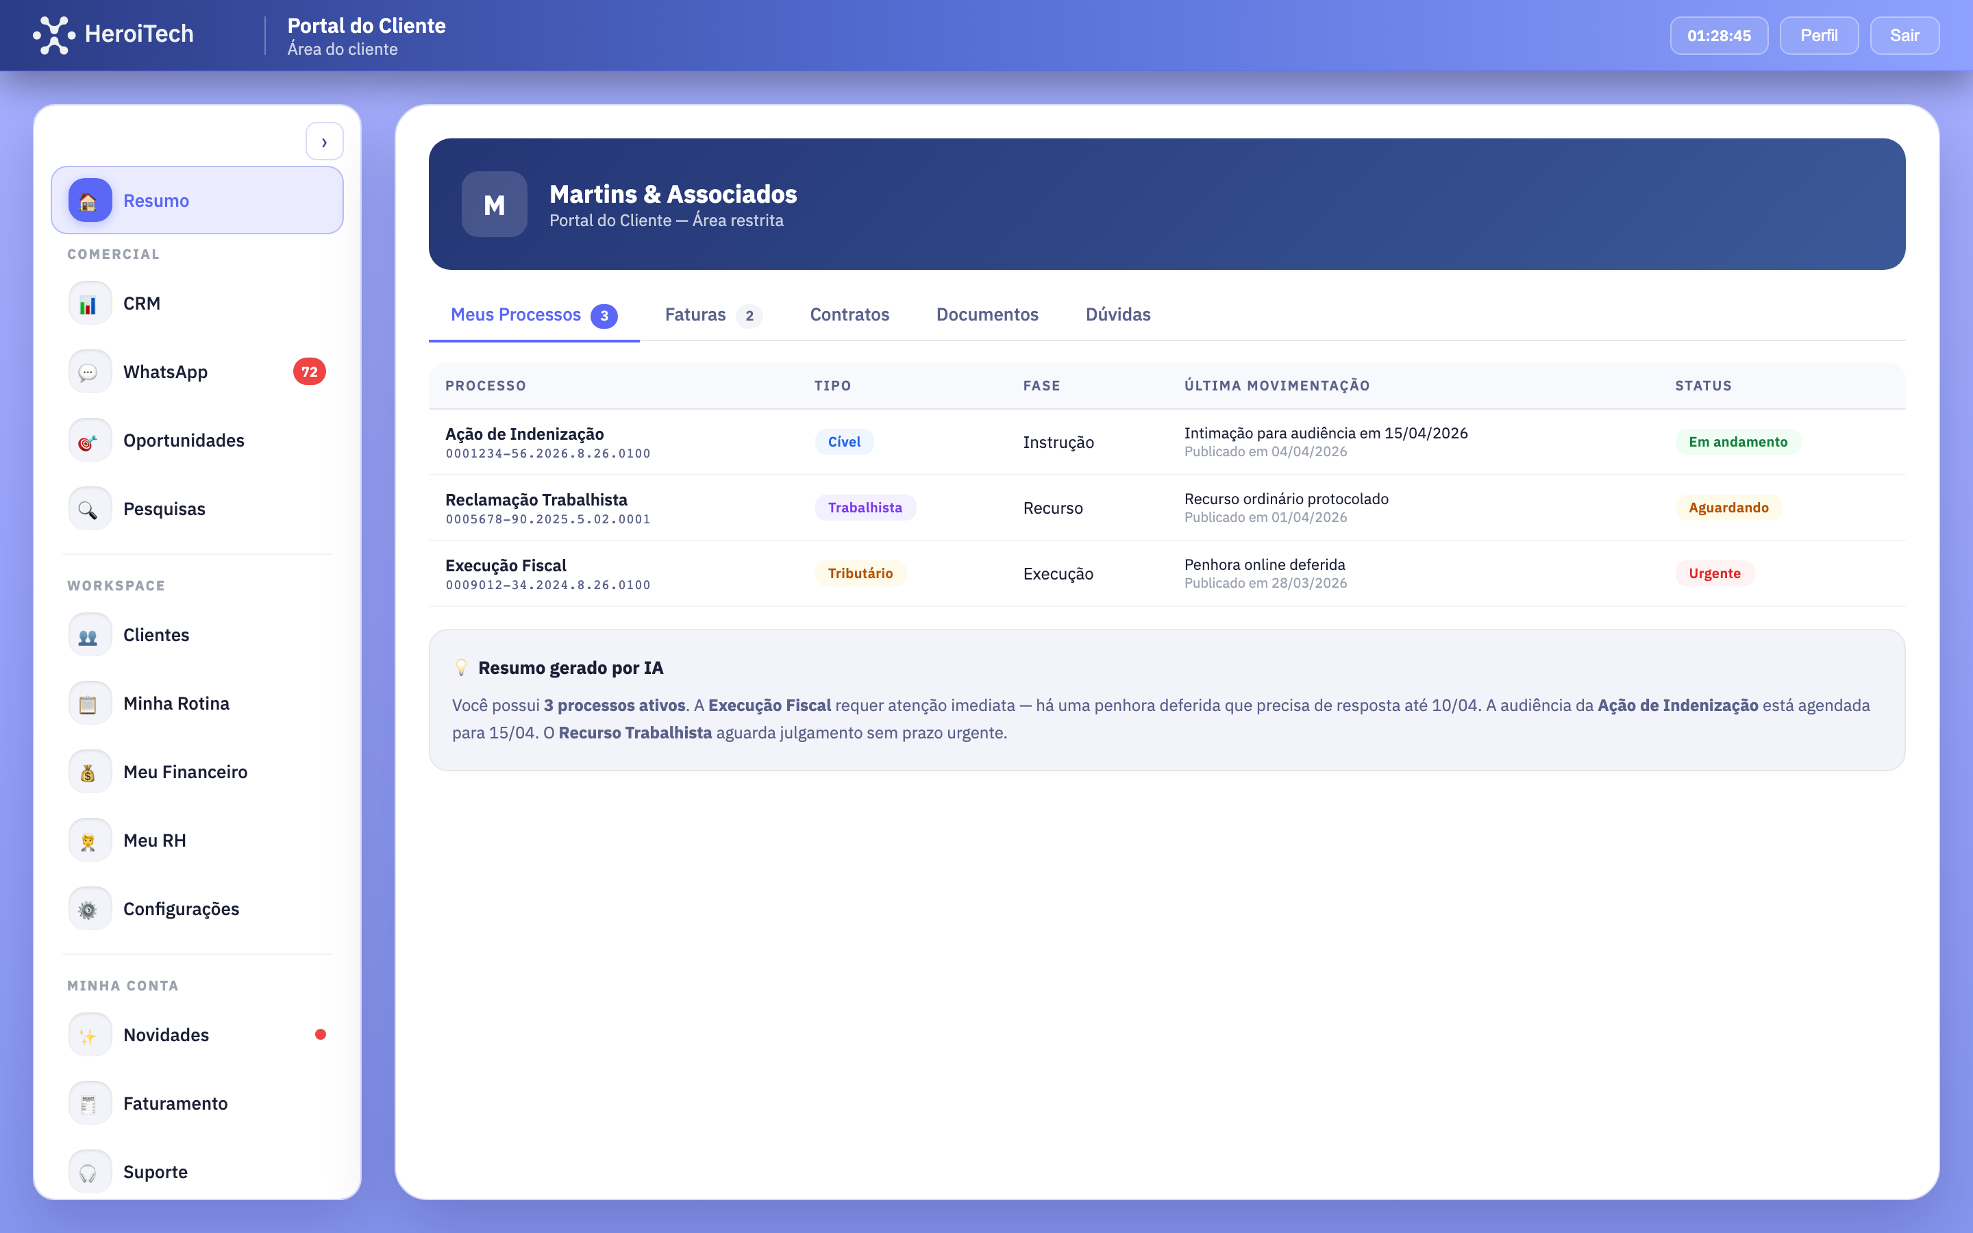Viewport: 1973px width, 1233px height.
Task: Collapse the sidebar with the chevron arrow
Action: tap(325, 140)
